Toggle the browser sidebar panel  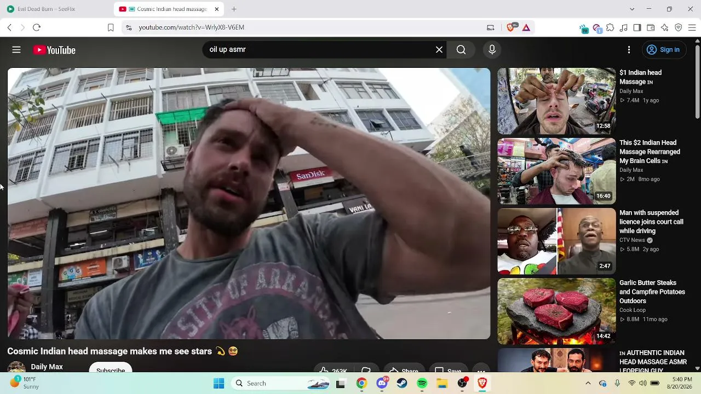(637, 27)
